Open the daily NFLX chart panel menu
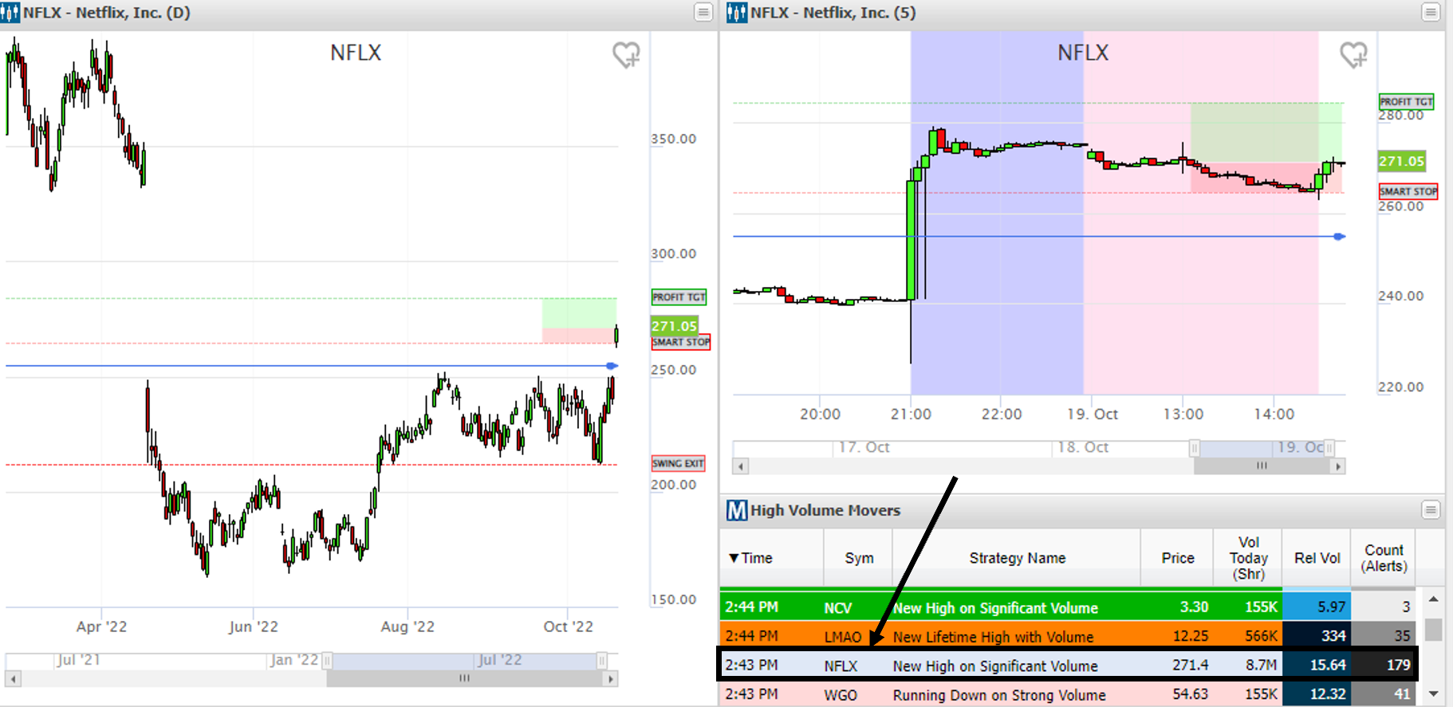The image size is (1453, 707). pyautogui.click(x=703, y=12)
